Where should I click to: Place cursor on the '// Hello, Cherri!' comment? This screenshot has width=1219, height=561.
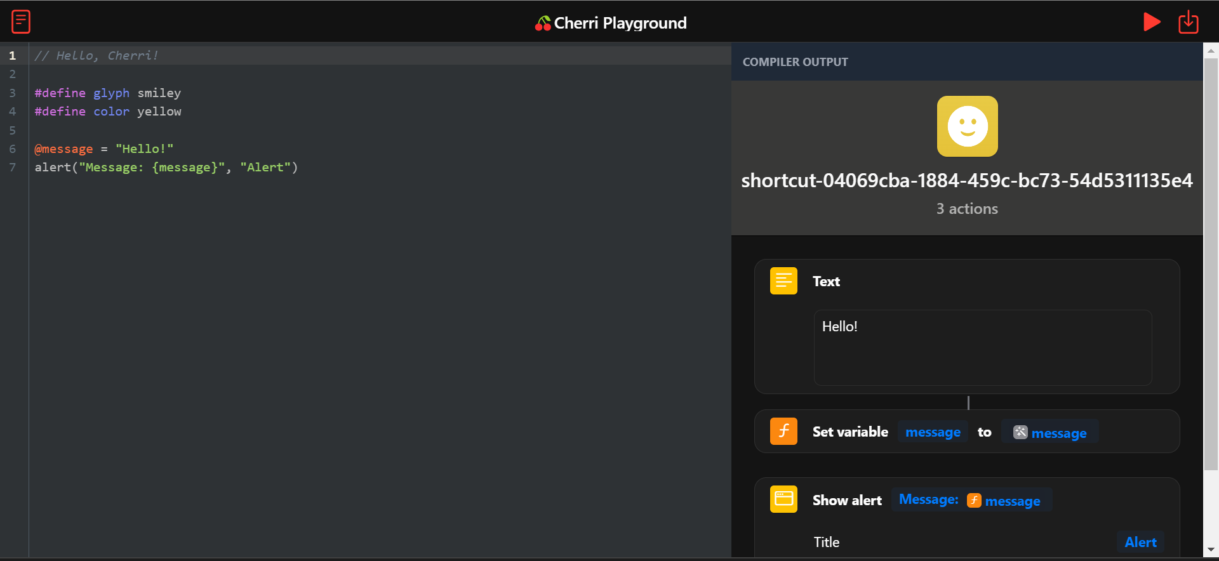tap(97, 56)
